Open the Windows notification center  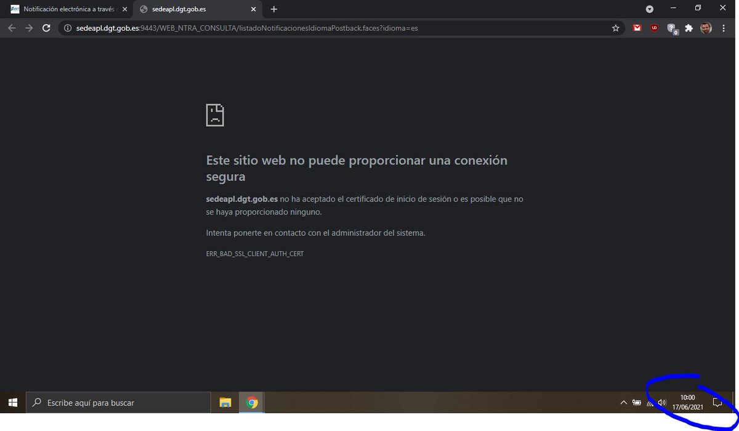(x=717, y=403)
